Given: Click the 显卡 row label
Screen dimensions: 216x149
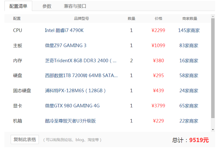Looking at the screenshot, I should tap(18, 106).
